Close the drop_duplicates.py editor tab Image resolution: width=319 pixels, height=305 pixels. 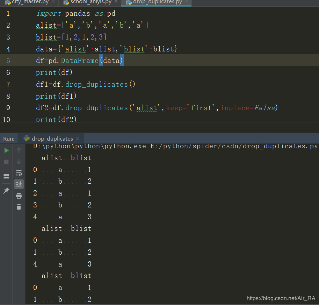coord(186,2)
